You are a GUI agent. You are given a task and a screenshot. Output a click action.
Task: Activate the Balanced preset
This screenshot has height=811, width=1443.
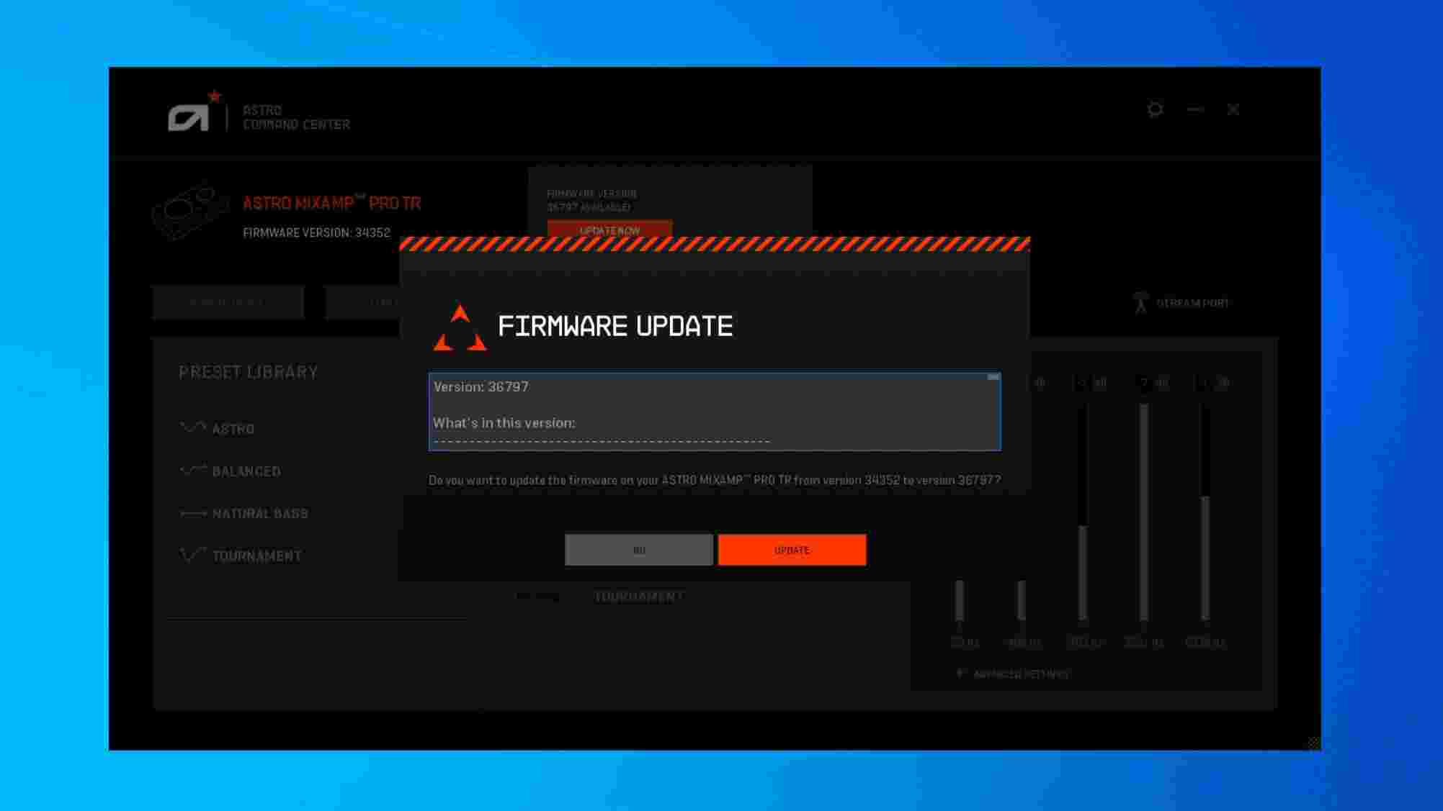(246, 471)
